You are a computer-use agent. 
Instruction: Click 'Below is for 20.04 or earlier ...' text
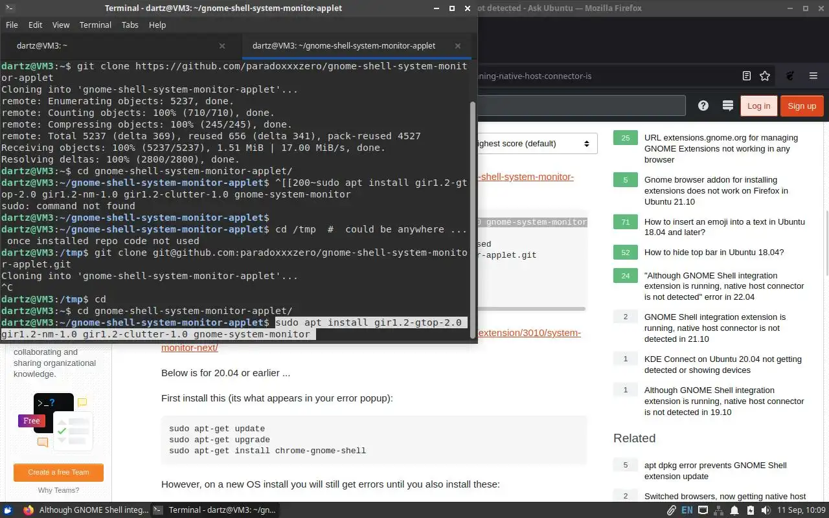pos(225,373)
